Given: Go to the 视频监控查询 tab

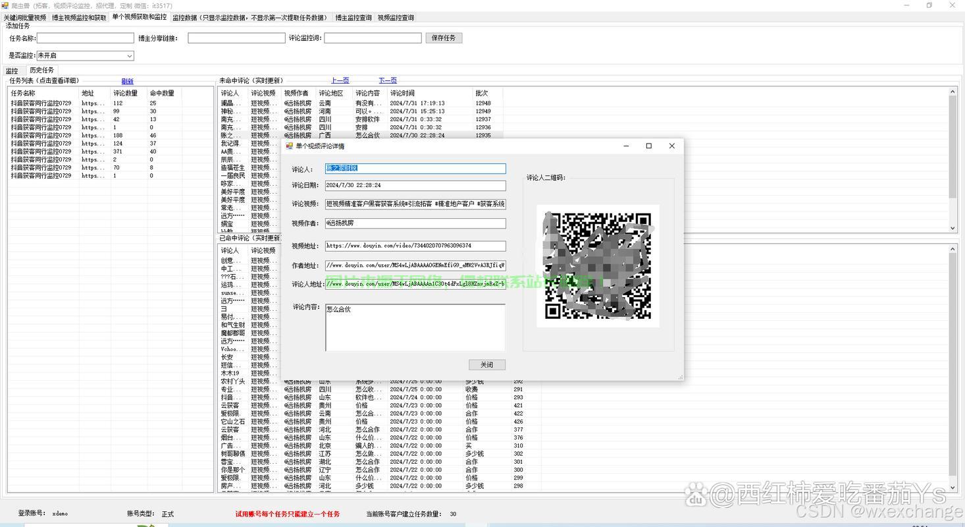Looking at the screenshot, I should tap(396, 18).
